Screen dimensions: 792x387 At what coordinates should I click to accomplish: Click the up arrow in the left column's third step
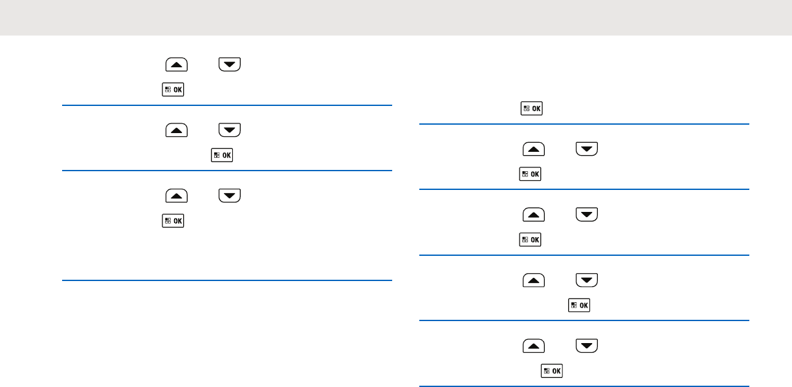click(x=177, y=196)
